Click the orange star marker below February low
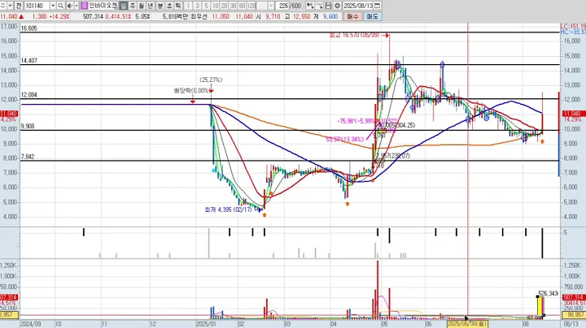Image resolution: width=586 pixels, height=328 pixels. (265, 215)
